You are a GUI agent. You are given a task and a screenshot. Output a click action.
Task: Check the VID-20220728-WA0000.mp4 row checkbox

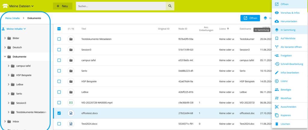click(59, 103)
